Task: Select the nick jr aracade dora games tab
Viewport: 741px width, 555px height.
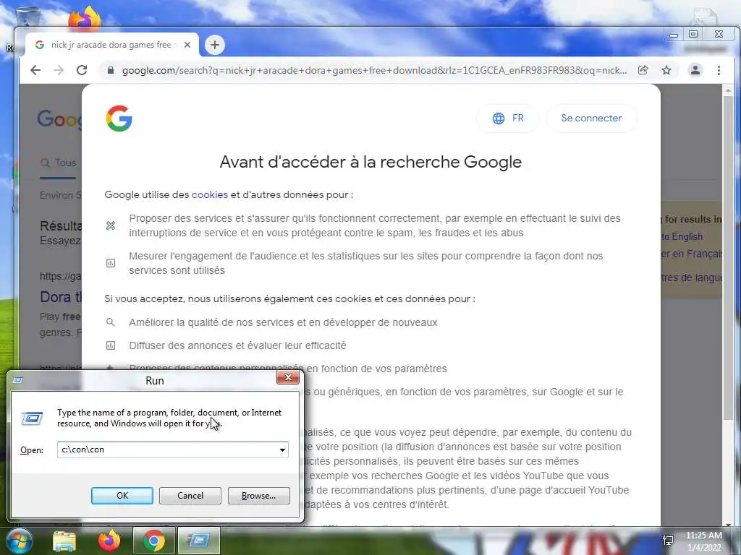Action: [x=111, y=45]
